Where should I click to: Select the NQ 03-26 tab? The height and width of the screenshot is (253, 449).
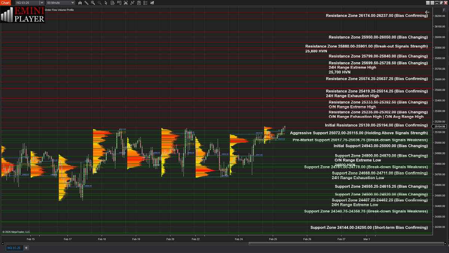(14, 248)
